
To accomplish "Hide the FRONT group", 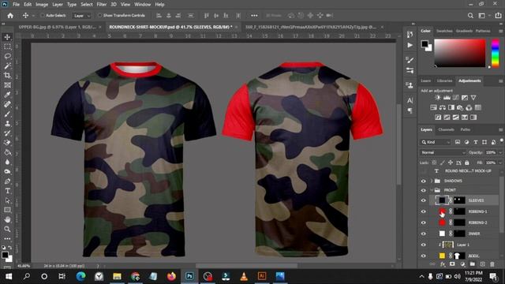I will click(423, 190).
